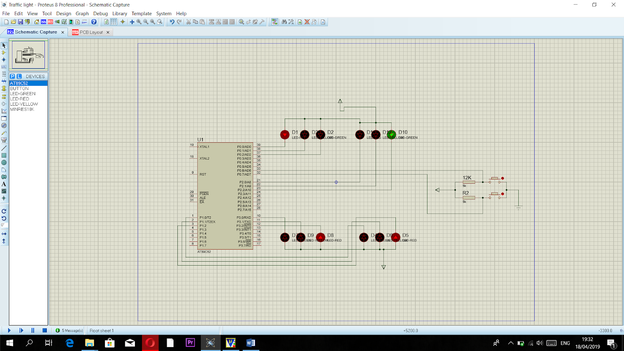This screenshot has width=624, height=351.
Task: Open the Debug menu dropdown
Action: coord(100,13)
